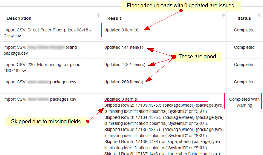This screenshot has width=263, height=155.
Task: Click the "Completed With Warning" status
Action: (244, 102)
